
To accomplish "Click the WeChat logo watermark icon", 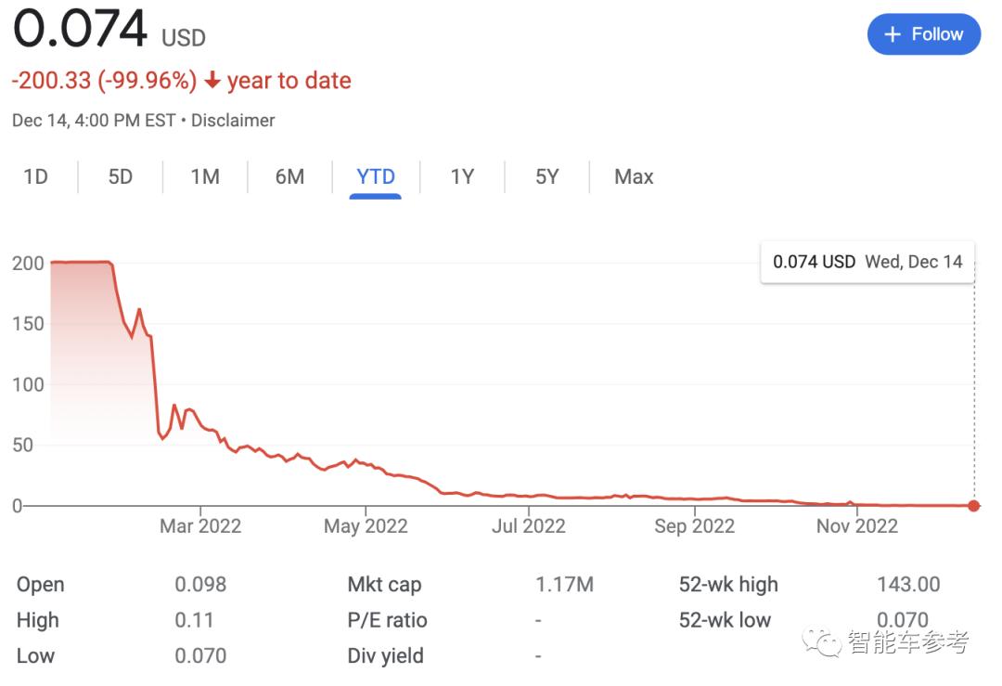I will pos(822,641).
